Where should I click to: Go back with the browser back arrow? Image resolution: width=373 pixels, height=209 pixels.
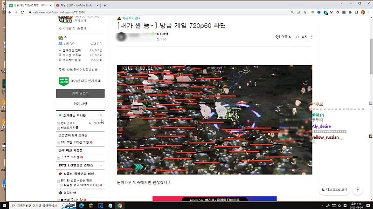click(x=10, y=13)
